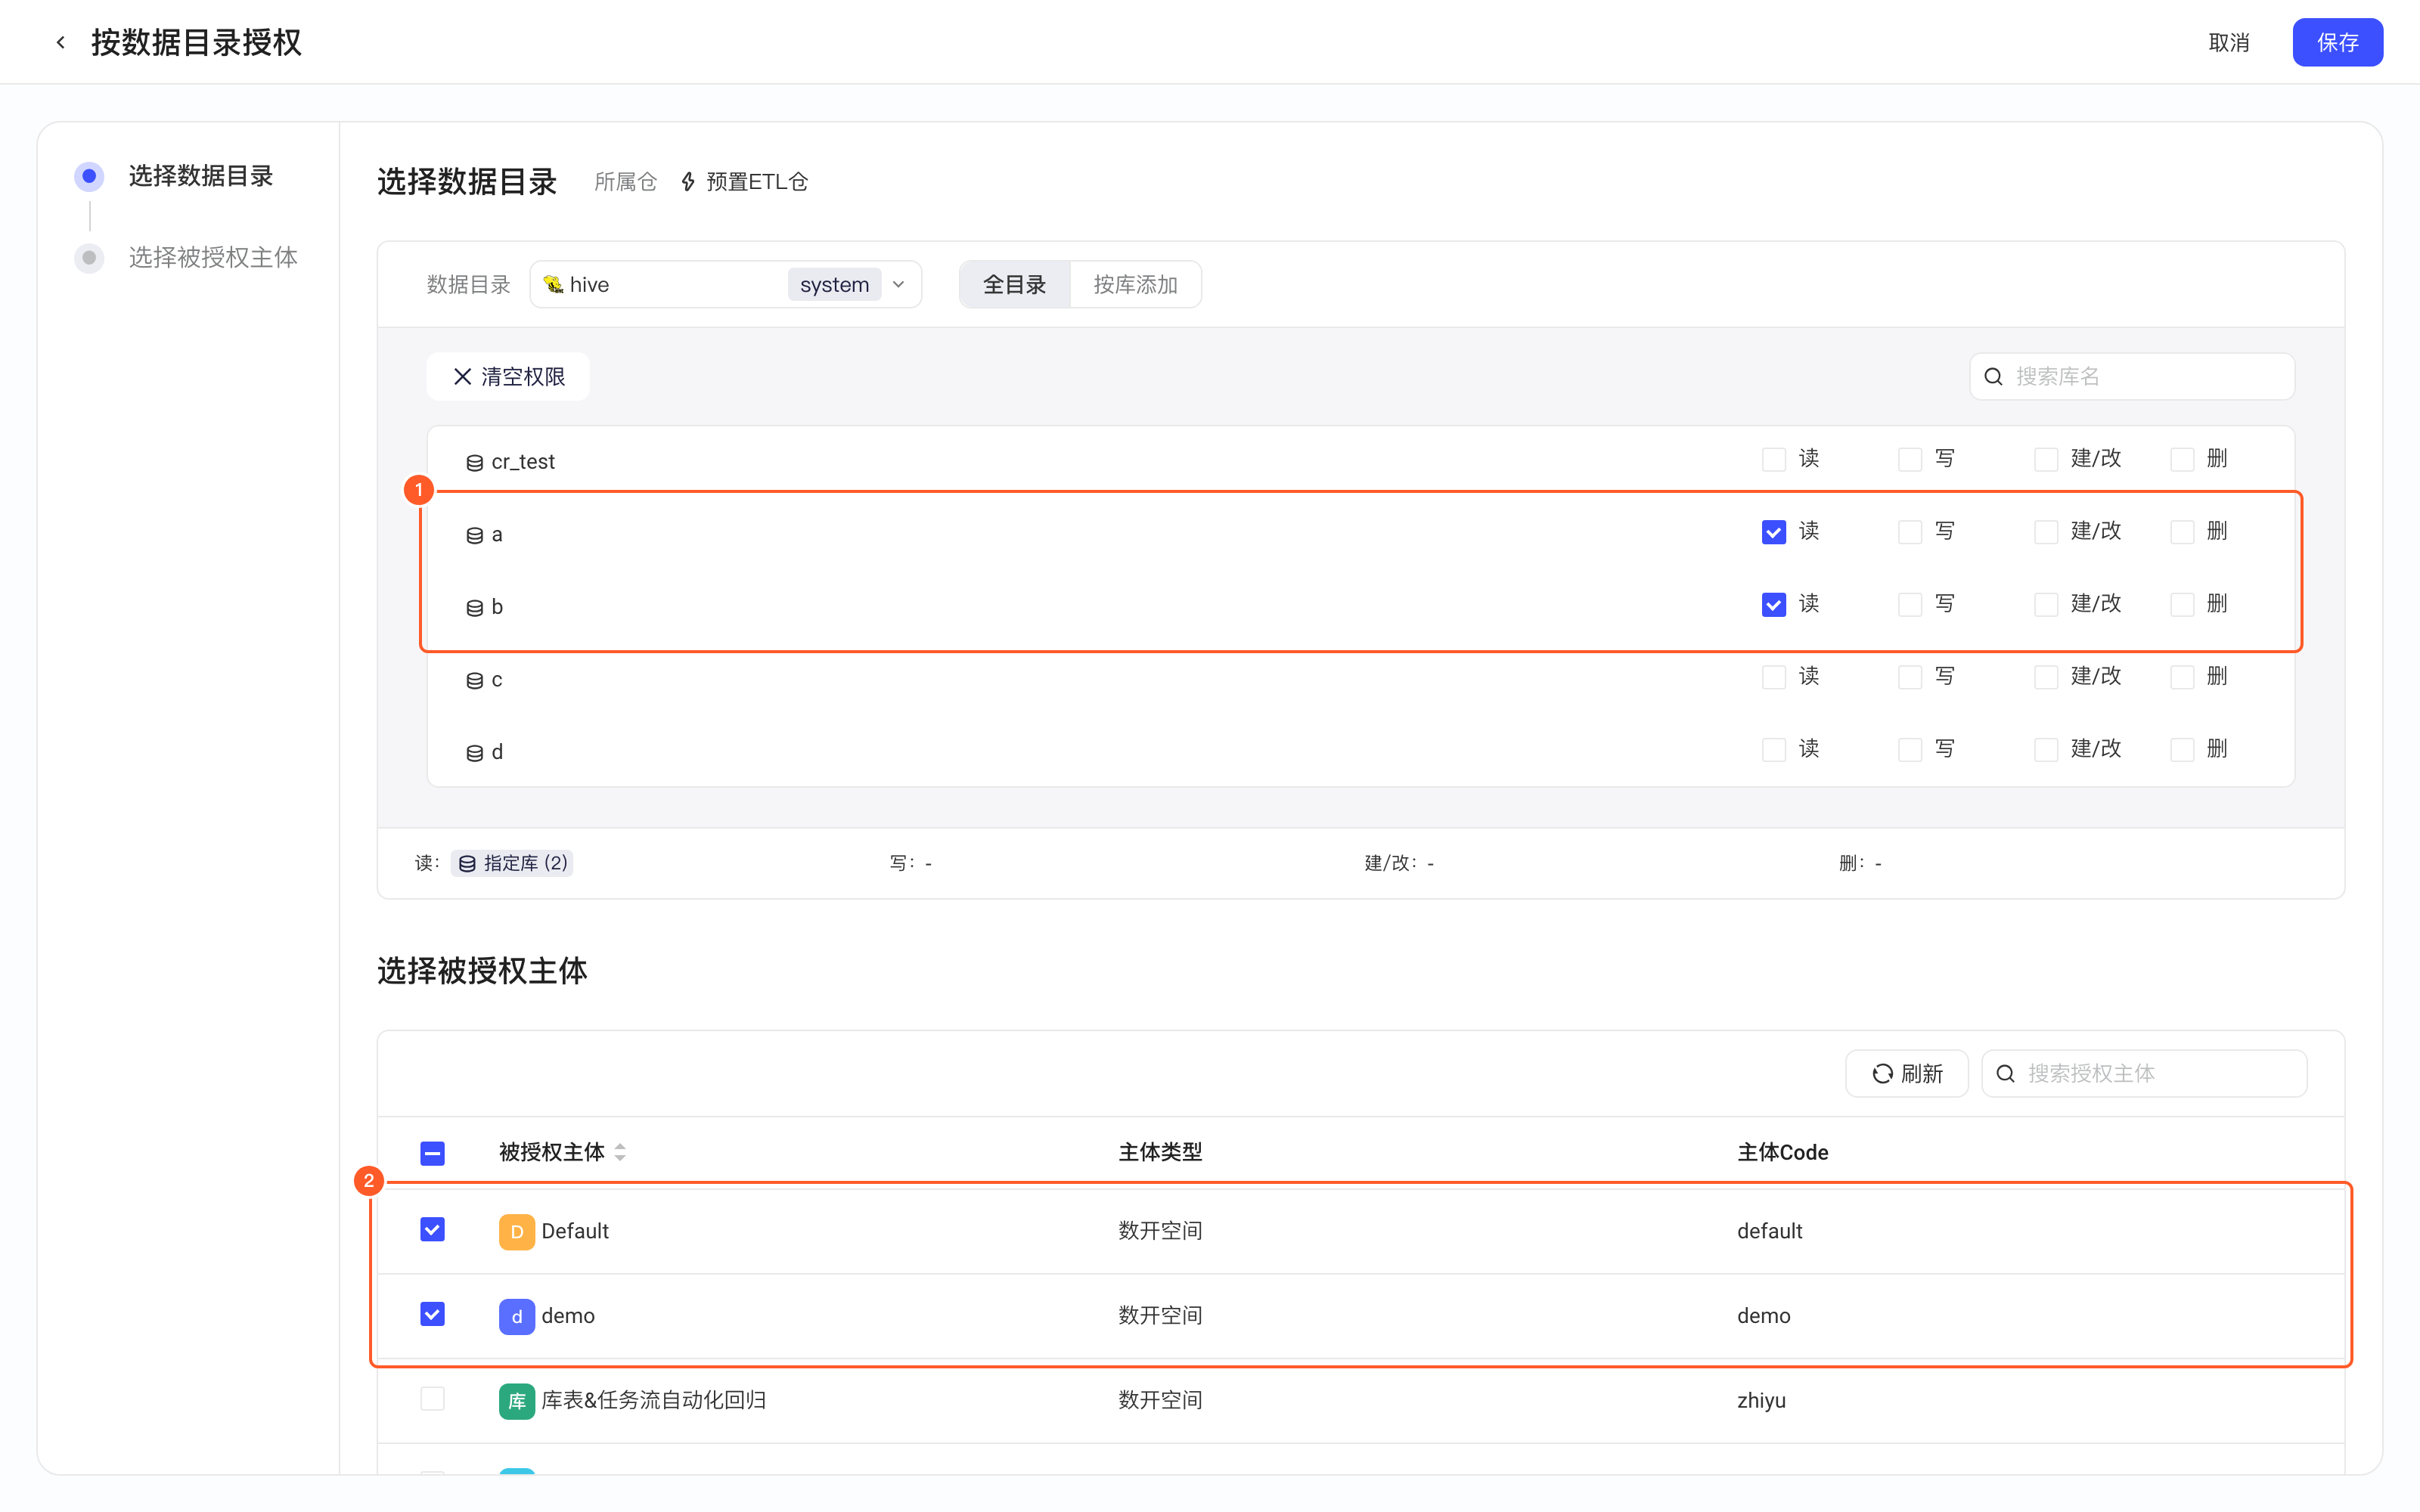
Task: Click 数开空间 in the demo row
Action: click(1160, 1316)
